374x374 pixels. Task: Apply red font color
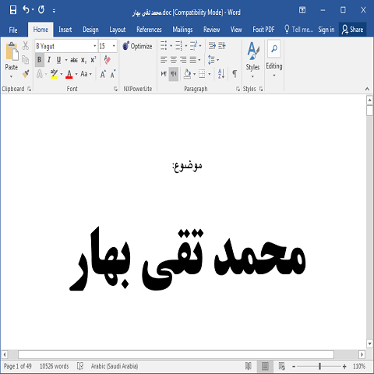pos(69,74)
